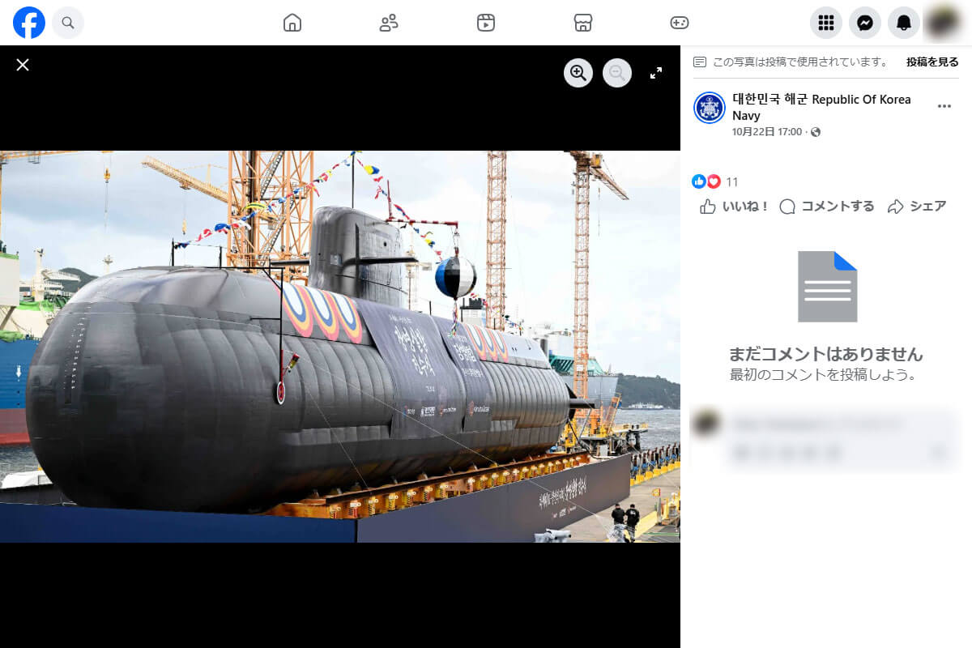Viewport: 972px width, 648px height.
Task: Close the photo viewer with the X
Action: tap(23, 65)
